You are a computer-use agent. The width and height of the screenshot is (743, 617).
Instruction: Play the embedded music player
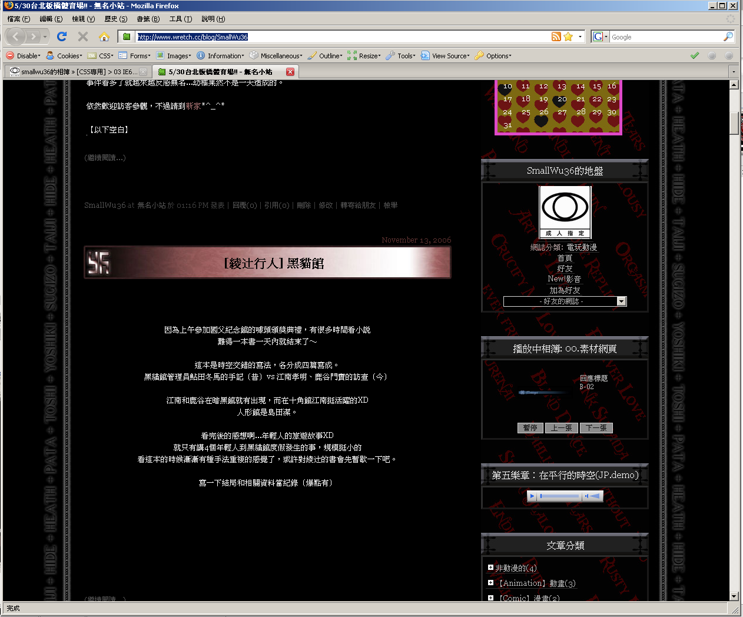532,496
